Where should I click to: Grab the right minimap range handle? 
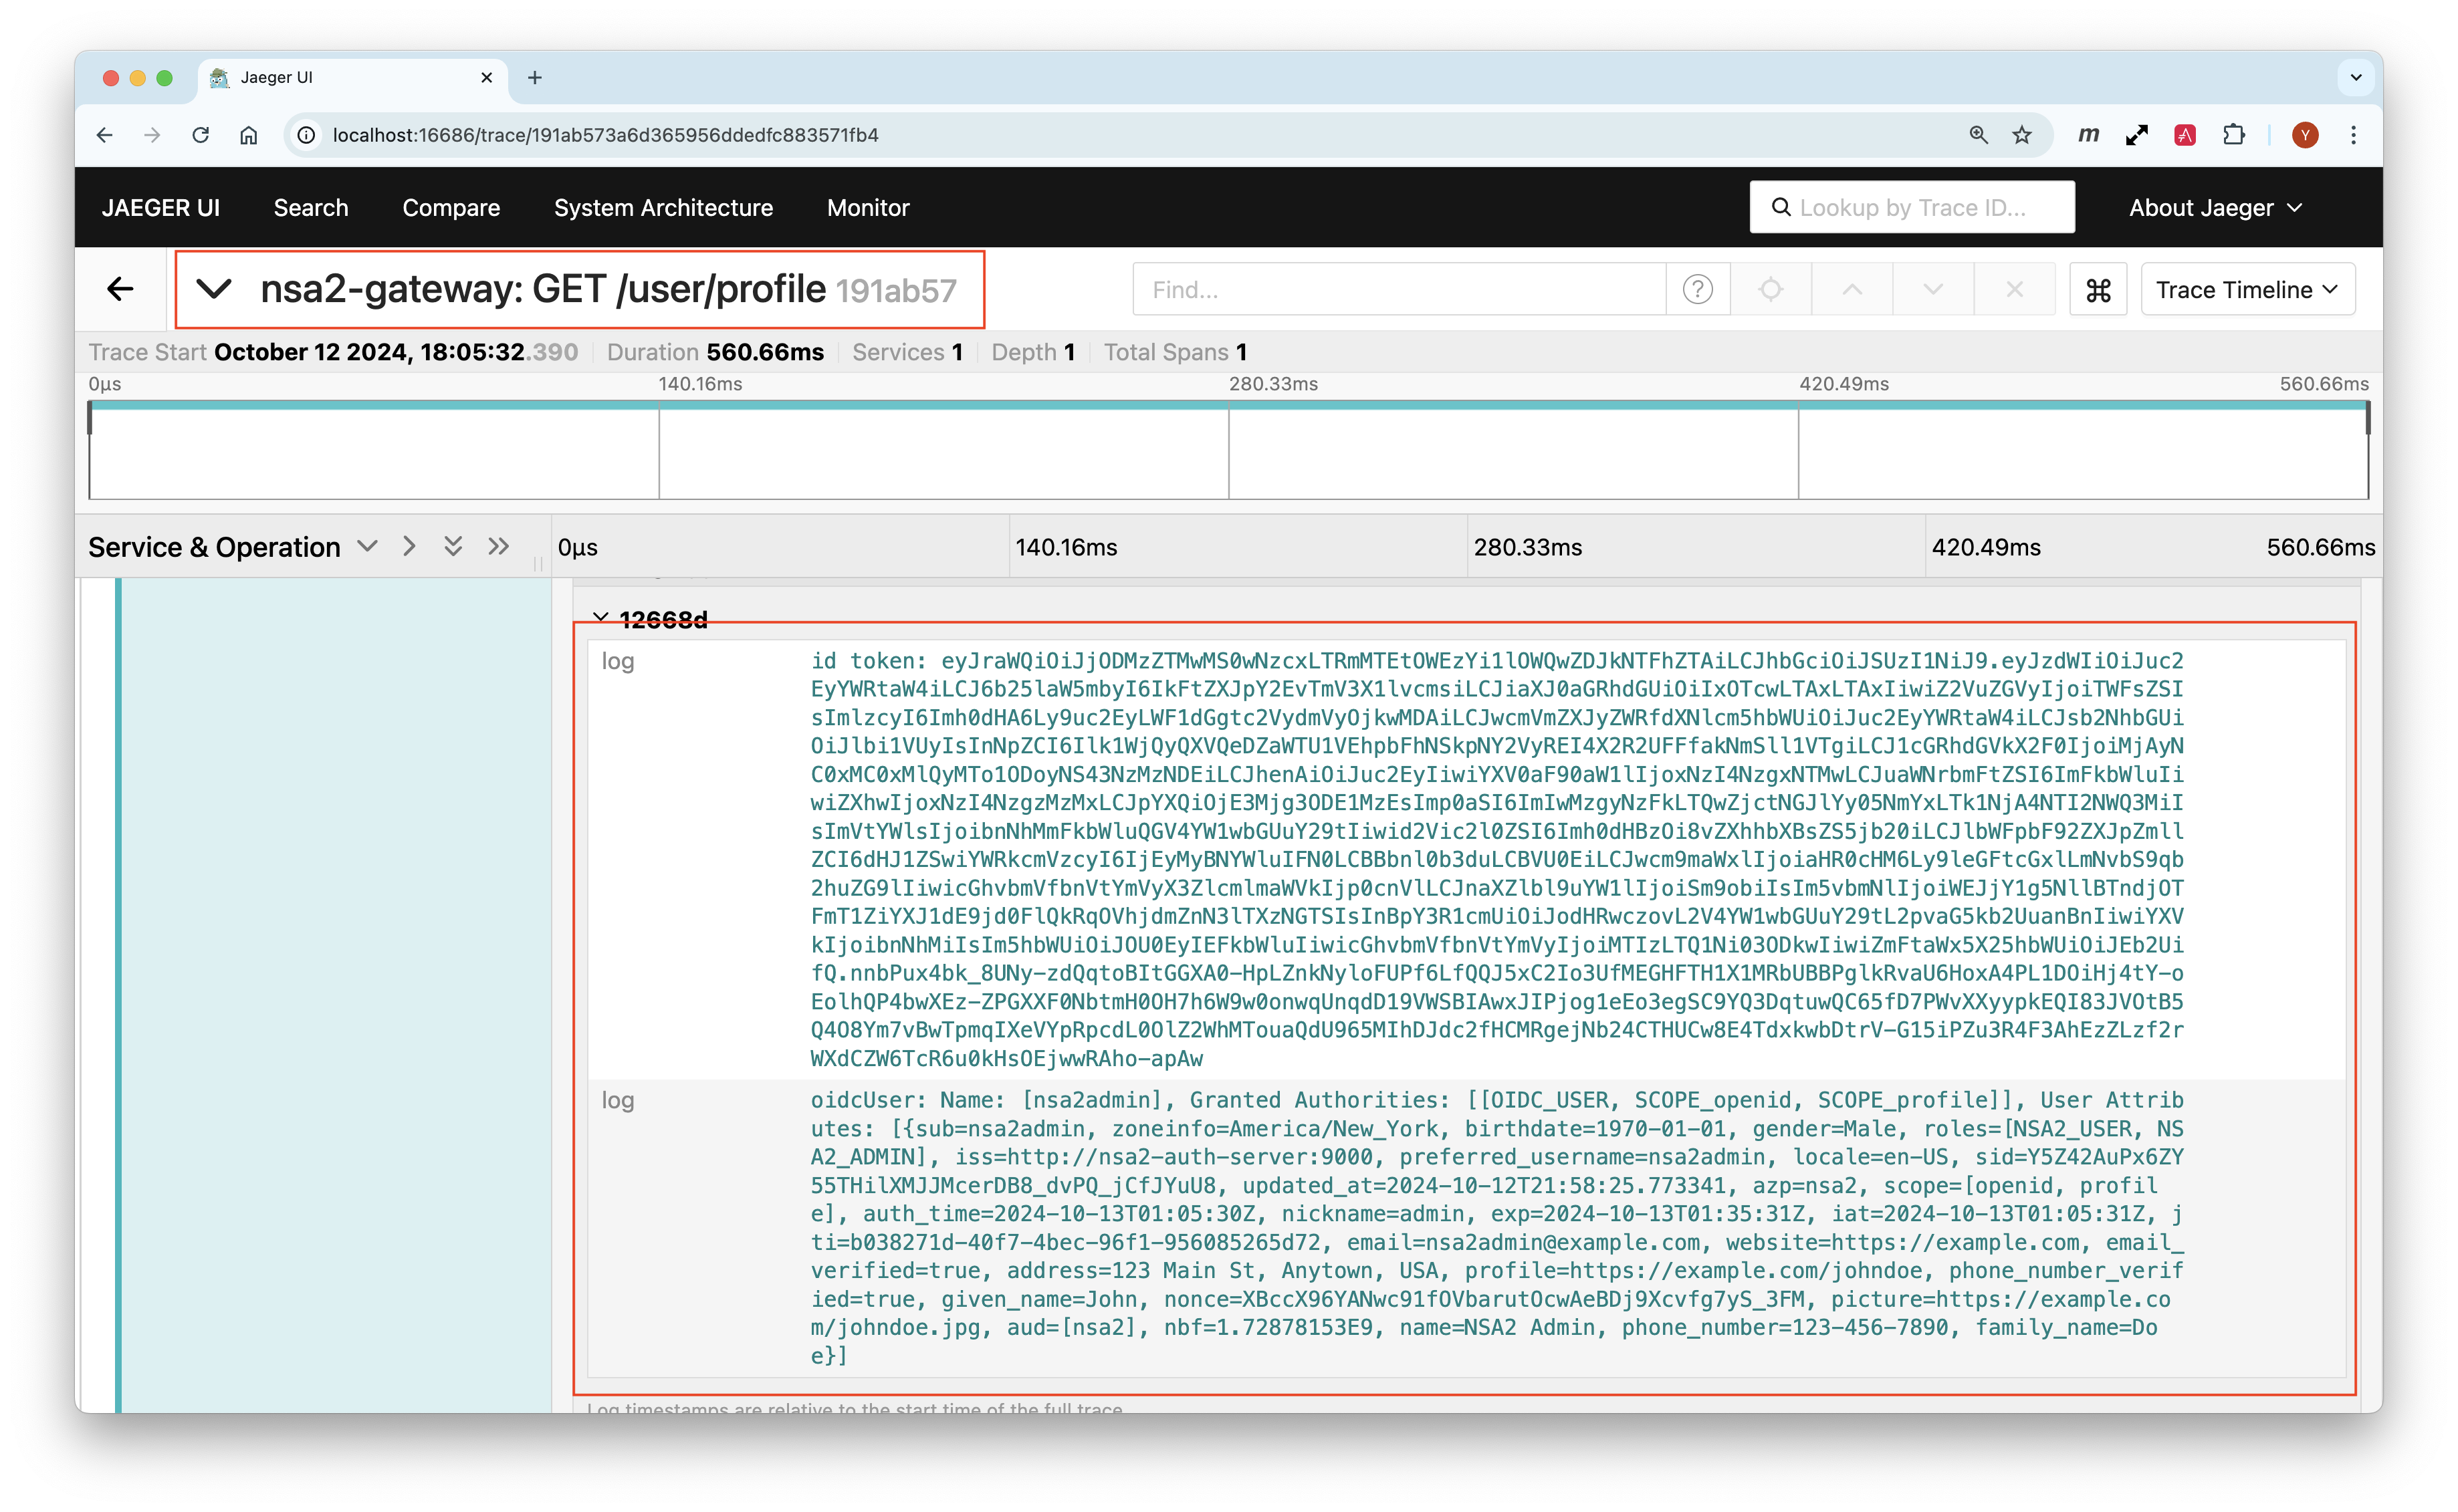(x=2367, y=419)
